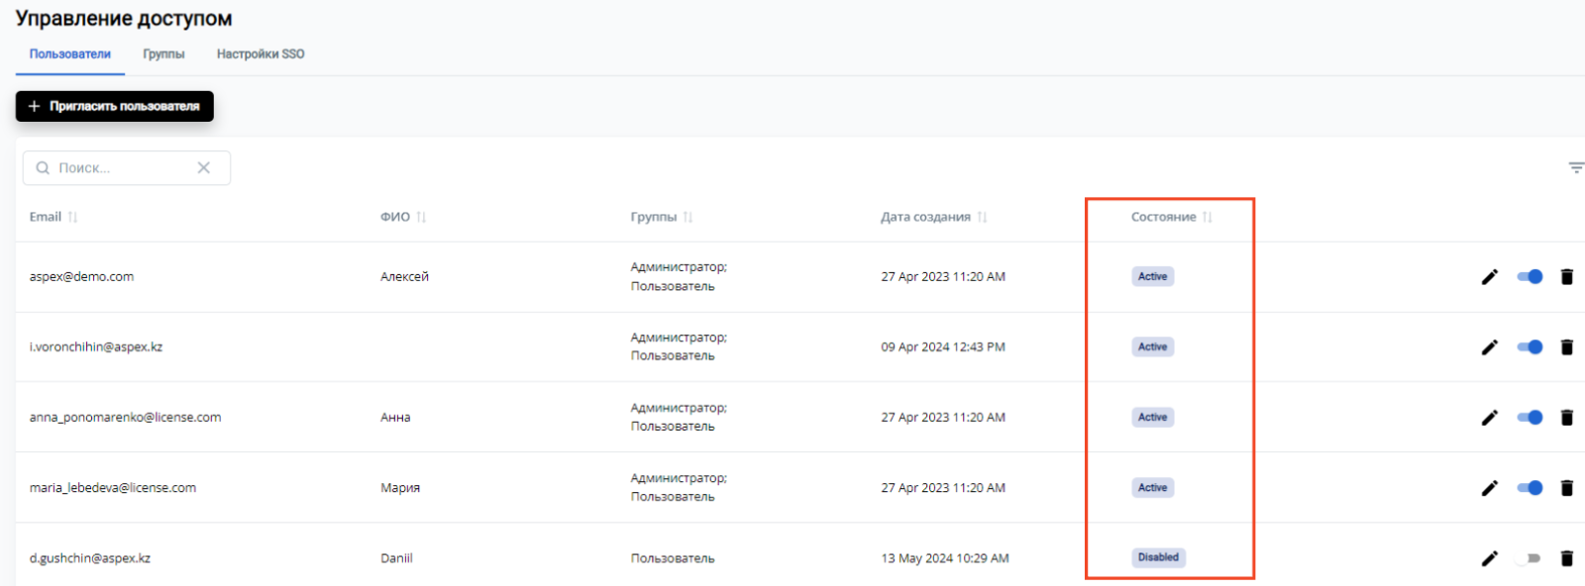This screenshot has width=1585, height=586.
Task: Click the Группы column header
Action: (654, 217)
